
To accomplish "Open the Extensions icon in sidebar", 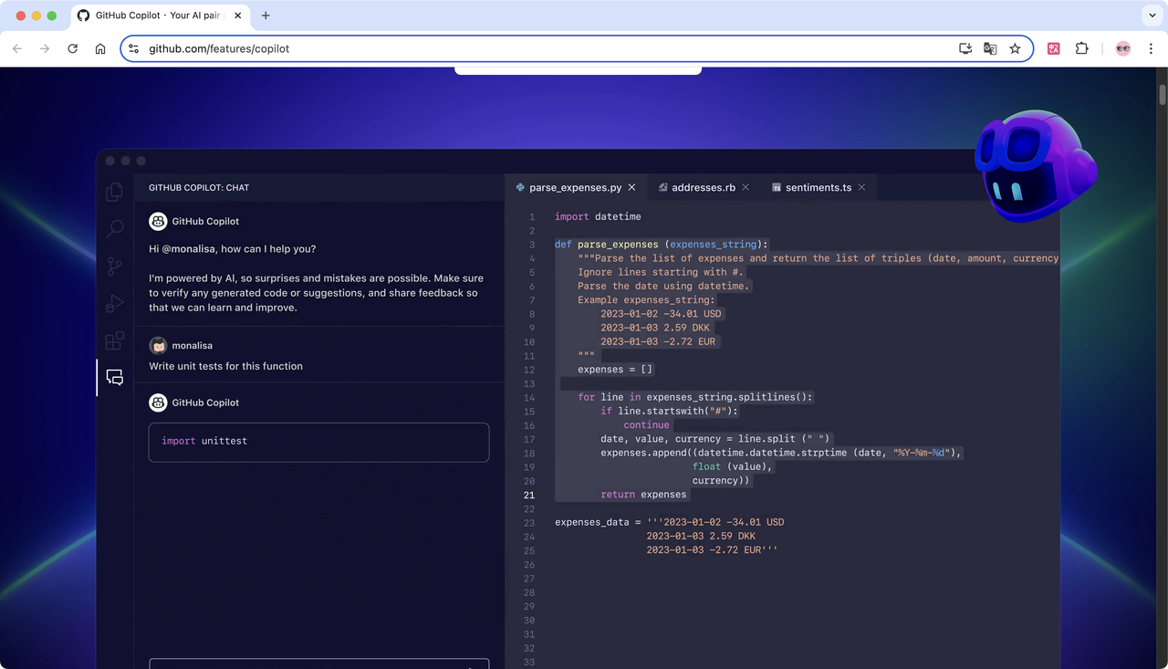I will coord(114,340).
